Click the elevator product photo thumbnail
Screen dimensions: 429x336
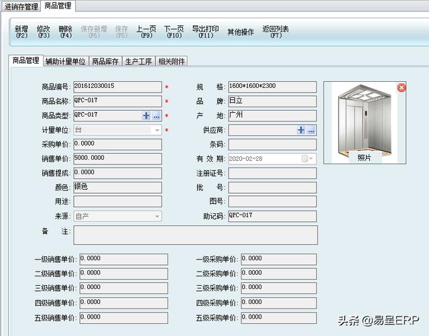[x=364, y=118]
